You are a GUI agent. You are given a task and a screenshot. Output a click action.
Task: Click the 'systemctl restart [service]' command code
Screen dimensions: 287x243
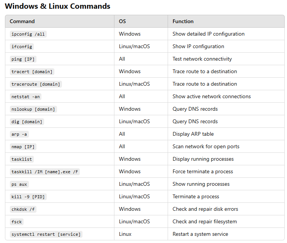click(x=46, y=234)
